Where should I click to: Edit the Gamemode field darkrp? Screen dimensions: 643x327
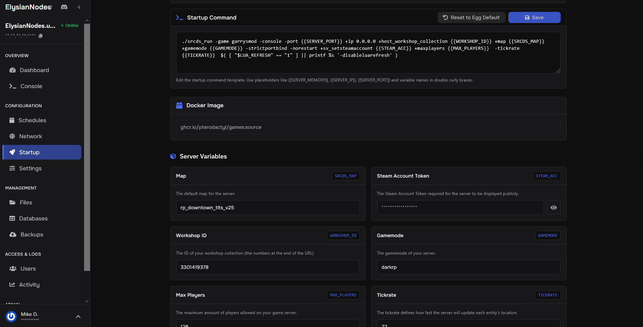[469, 267]
